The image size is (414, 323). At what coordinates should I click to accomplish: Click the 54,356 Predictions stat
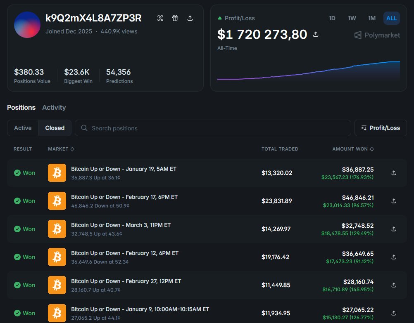point(119,76)
